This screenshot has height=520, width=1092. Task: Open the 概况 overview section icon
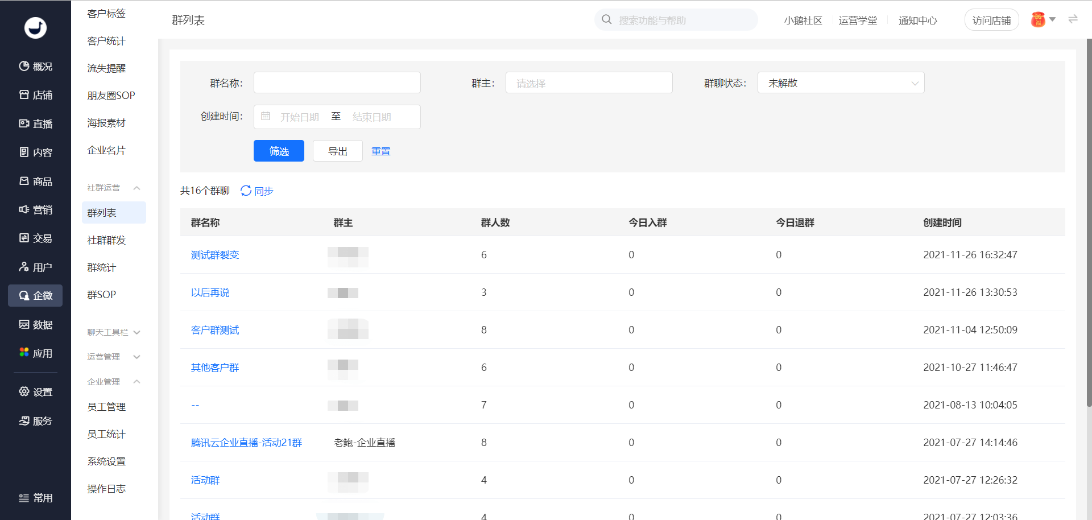click(x=24, y=66)
